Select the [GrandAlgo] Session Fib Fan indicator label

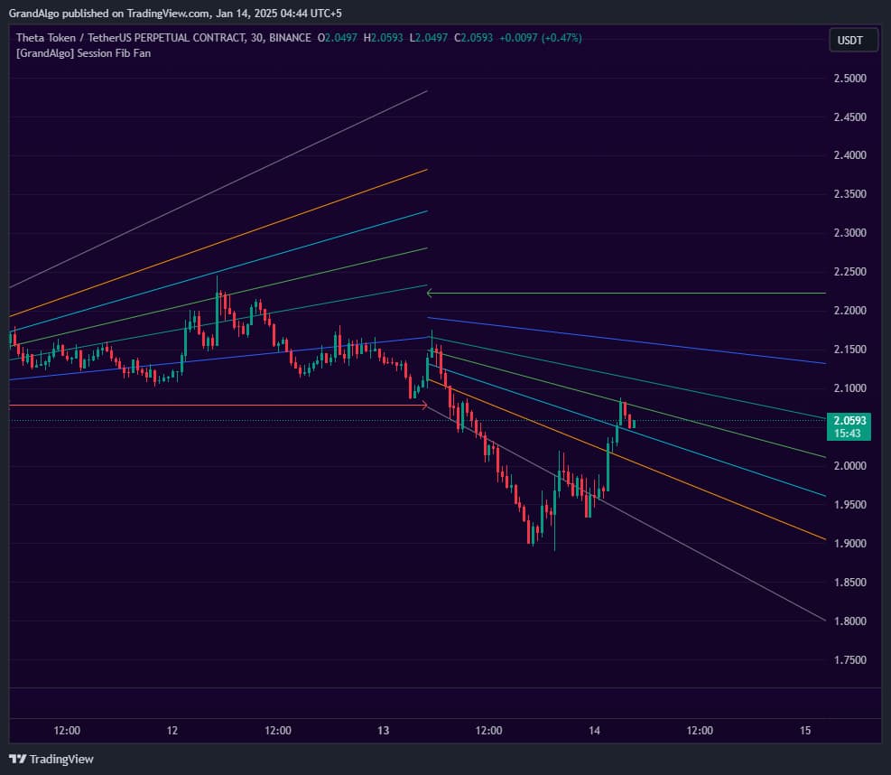(83, 53)
